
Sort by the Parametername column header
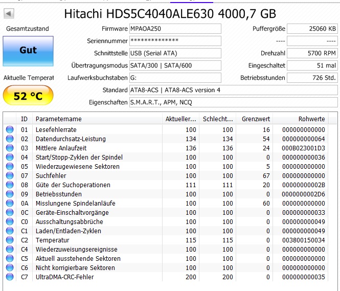[97, 119]
